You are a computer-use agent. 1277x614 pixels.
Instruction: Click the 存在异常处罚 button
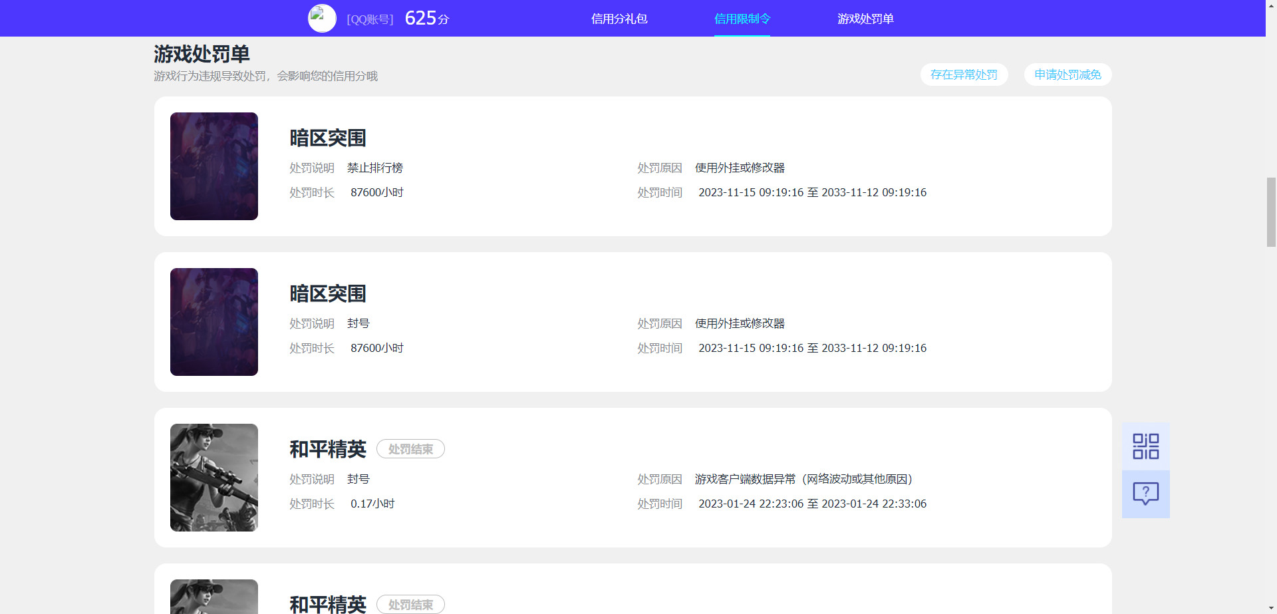coord(964,75)
